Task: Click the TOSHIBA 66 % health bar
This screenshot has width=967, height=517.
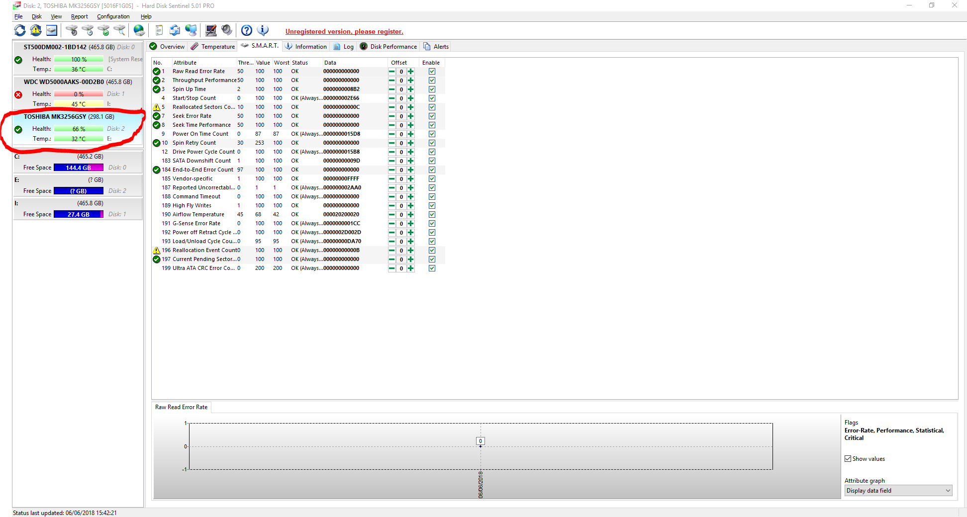Action: 79,129
